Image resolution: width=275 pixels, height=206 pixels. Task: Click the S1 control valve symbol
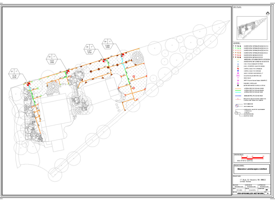point(29,84)
